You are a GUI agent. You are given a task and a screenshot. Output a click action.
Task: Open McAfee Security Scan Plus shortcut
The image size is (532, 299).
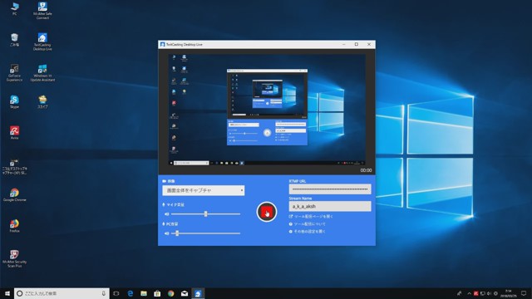click(x=14, y=259)
